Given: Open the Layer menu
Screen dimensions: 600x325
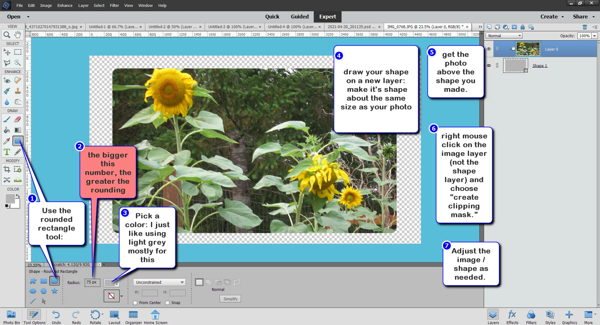Looking at the screenshot, I should 83,5.
